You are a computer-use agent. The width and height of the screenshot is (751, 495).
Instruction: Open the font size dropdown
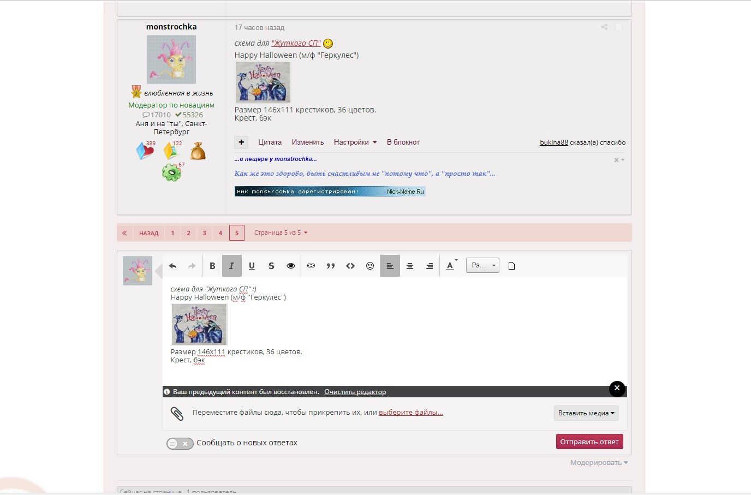coord(482,266)
